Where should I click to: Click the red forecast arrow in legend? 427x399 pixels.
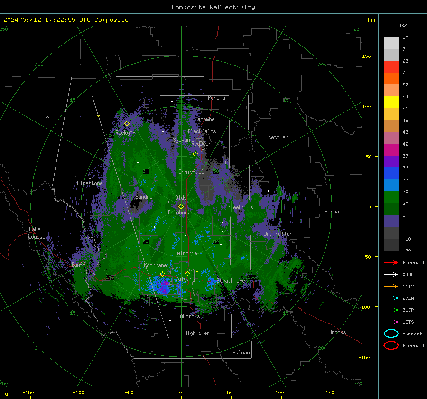pos(391,262)
